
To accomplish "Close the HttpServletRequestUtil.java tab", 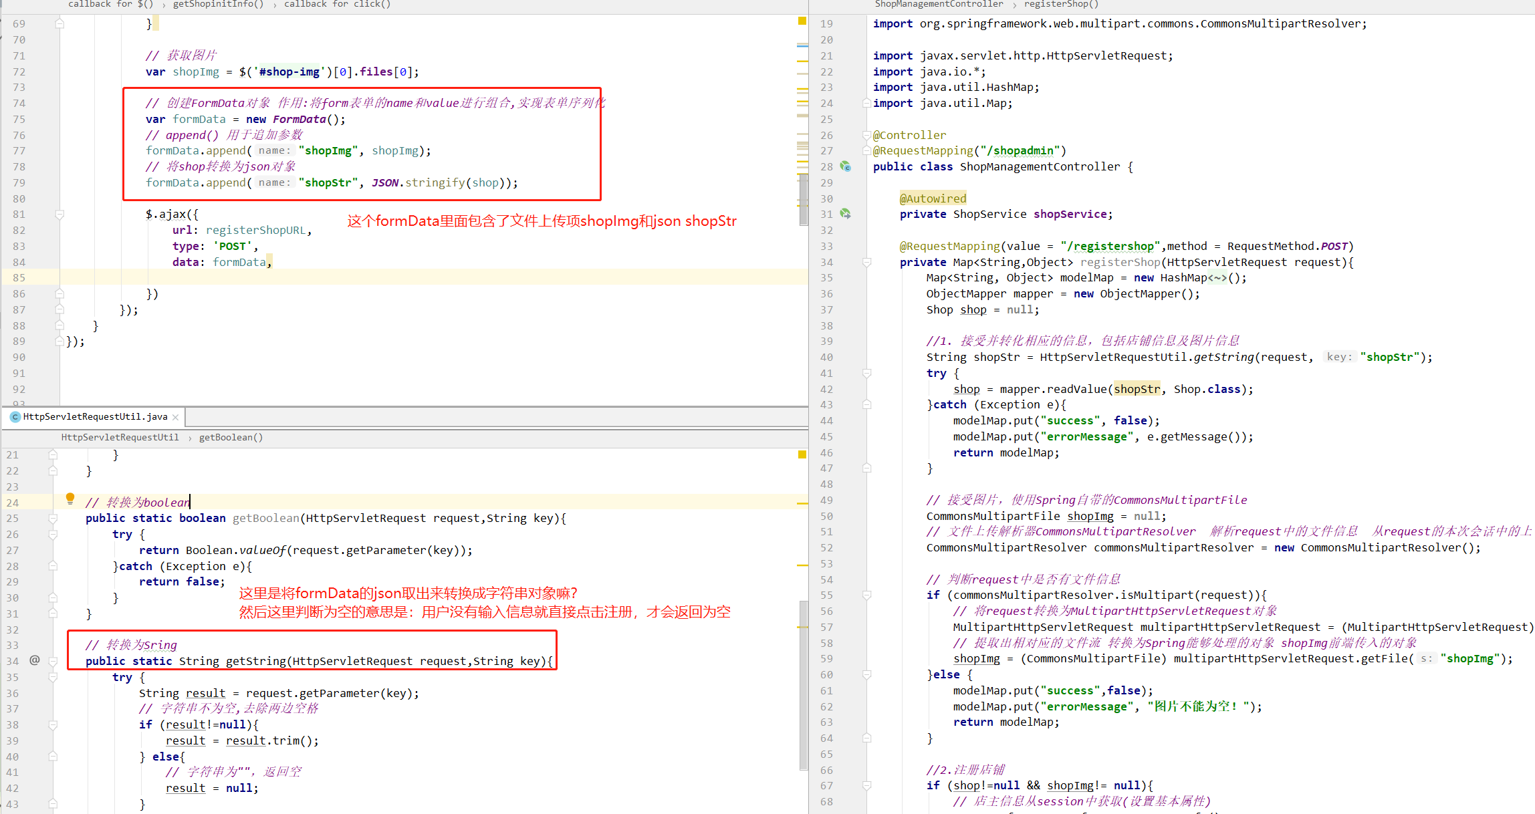I will [176, 417].
